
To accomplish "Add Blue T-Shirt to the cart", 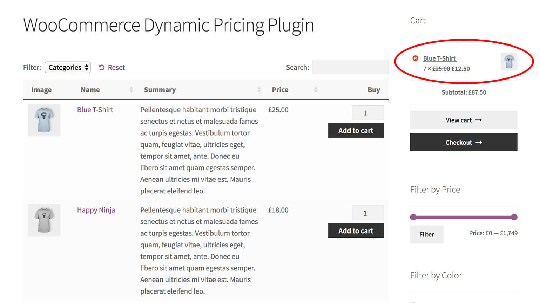I will pos(356,130).
